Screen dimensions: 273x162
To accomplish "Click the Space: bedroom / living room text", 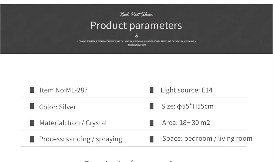I will coord(207,139).
